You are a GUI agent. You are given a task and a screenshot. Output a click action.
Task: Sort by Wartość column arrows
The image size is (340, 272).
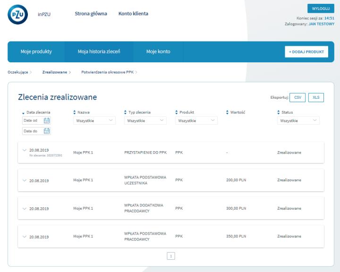point(228,112)
